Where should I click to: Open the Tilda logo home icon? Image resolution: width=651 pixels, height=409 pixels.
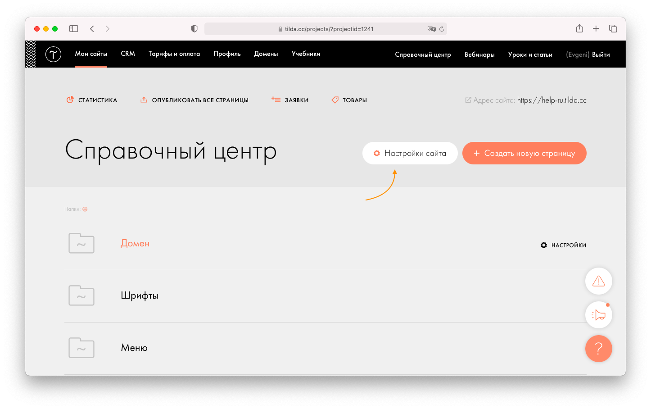[53, 54]
